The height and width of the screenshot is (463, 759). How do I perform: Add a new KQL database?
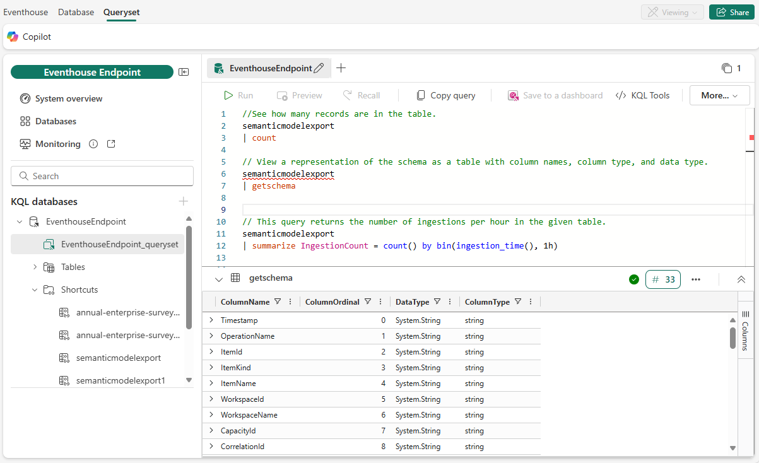pyautogui.click(x=184, y=201)
